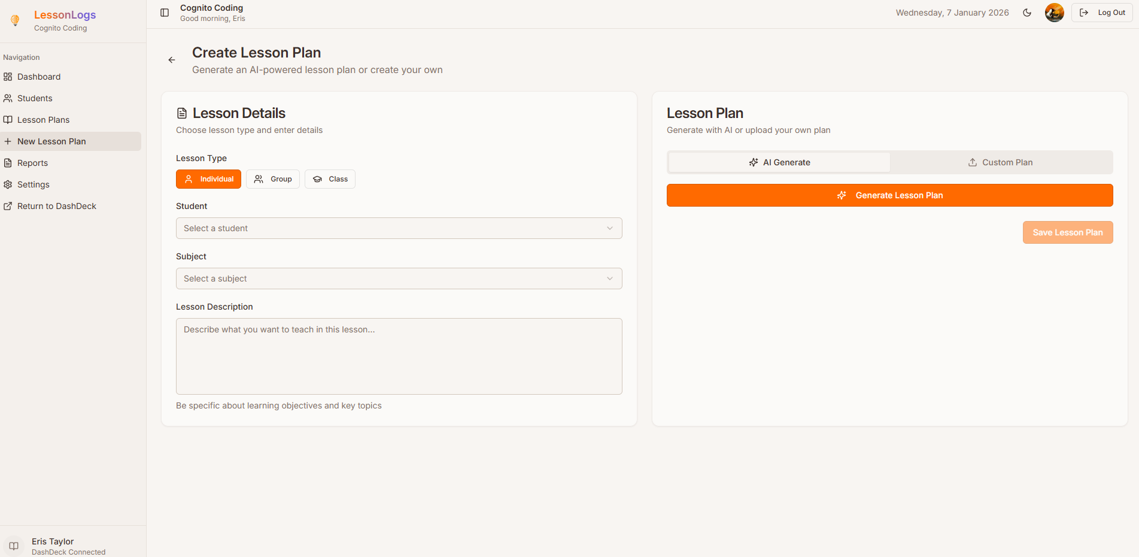Click the Generate Lesson Plan button
Screen dimensions: 1139x557
[890, 195]
